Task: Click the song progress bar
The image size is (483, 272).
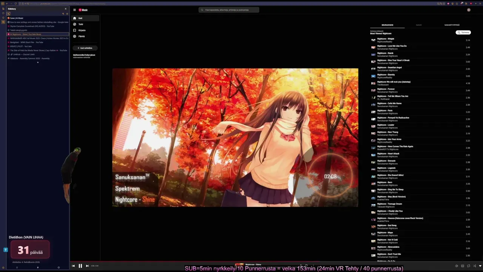Action: (276, 261)
